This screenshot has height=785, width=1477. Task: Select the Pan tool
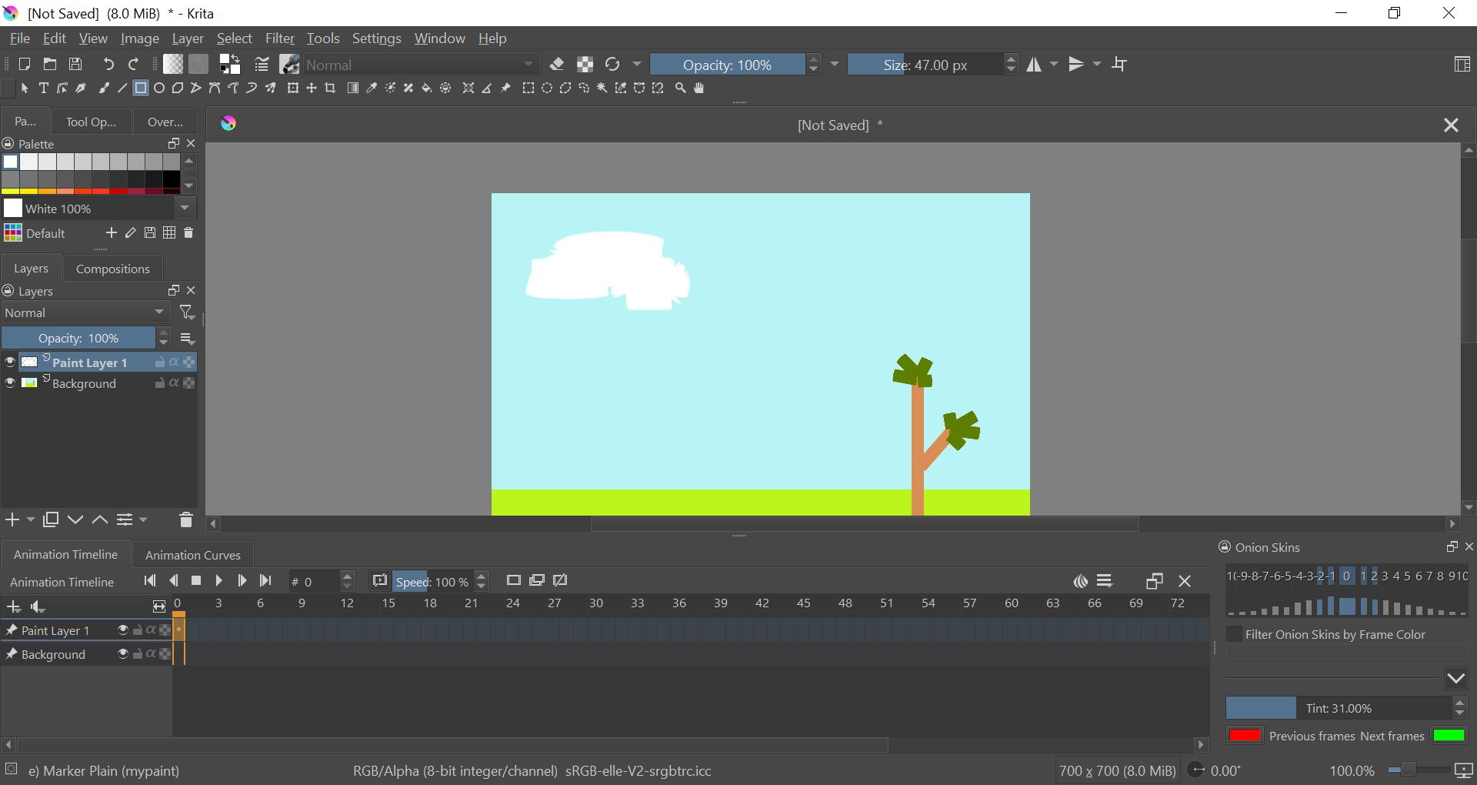tap(699, 88)
